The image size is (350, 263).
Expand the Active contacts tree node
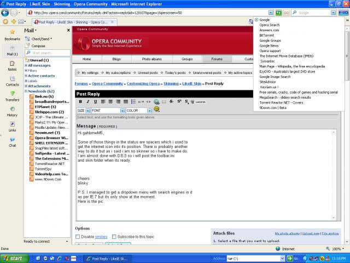[x=26, y=76]
